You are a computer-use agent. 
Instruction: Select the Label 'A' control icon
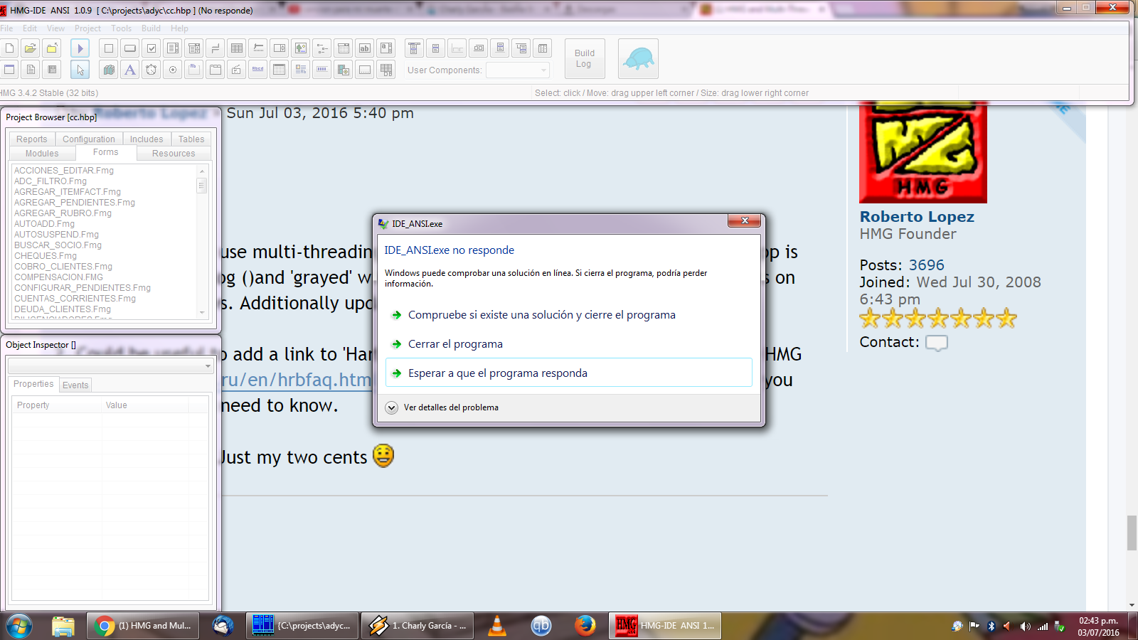click(130, 70)
